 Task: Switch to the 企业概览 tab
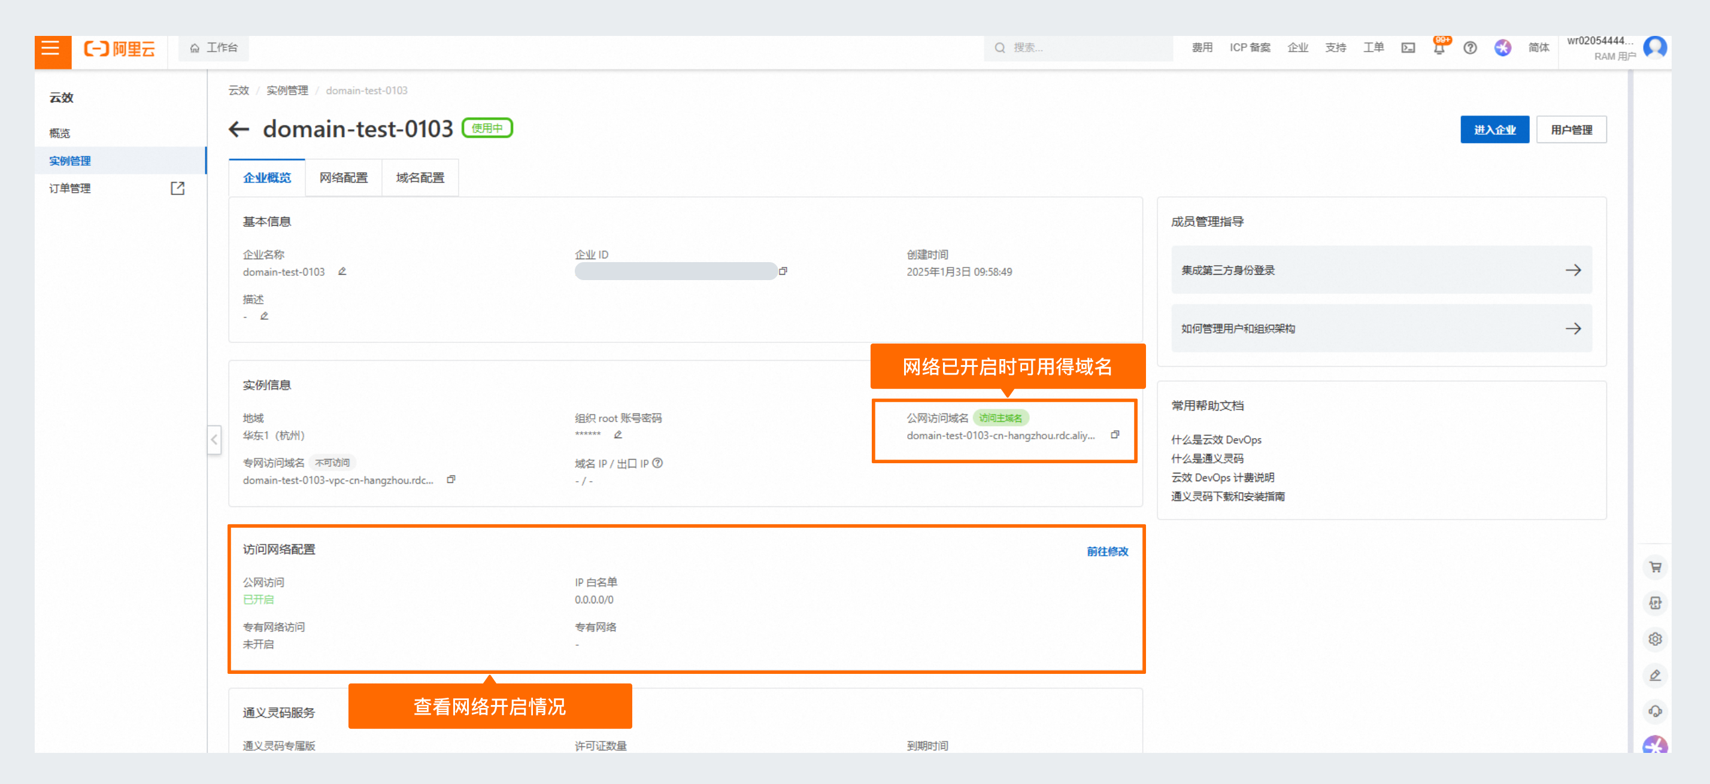point(267,178)
